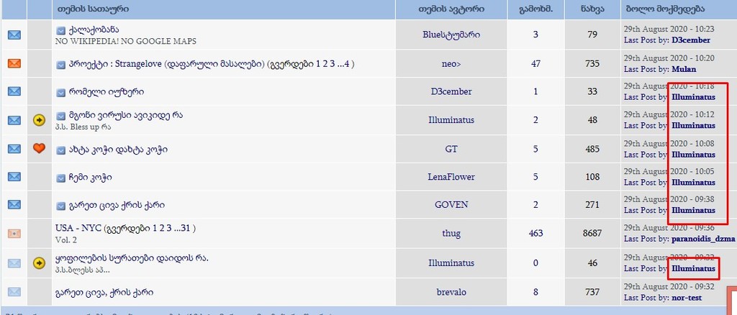Open the topic ჩემი კოჭი
The width and height of the screenshot is (737, 315).
click(90, 177)
